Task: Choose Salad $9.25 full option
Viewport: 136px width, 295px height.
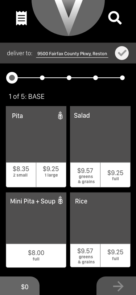Action: [115, 175]
